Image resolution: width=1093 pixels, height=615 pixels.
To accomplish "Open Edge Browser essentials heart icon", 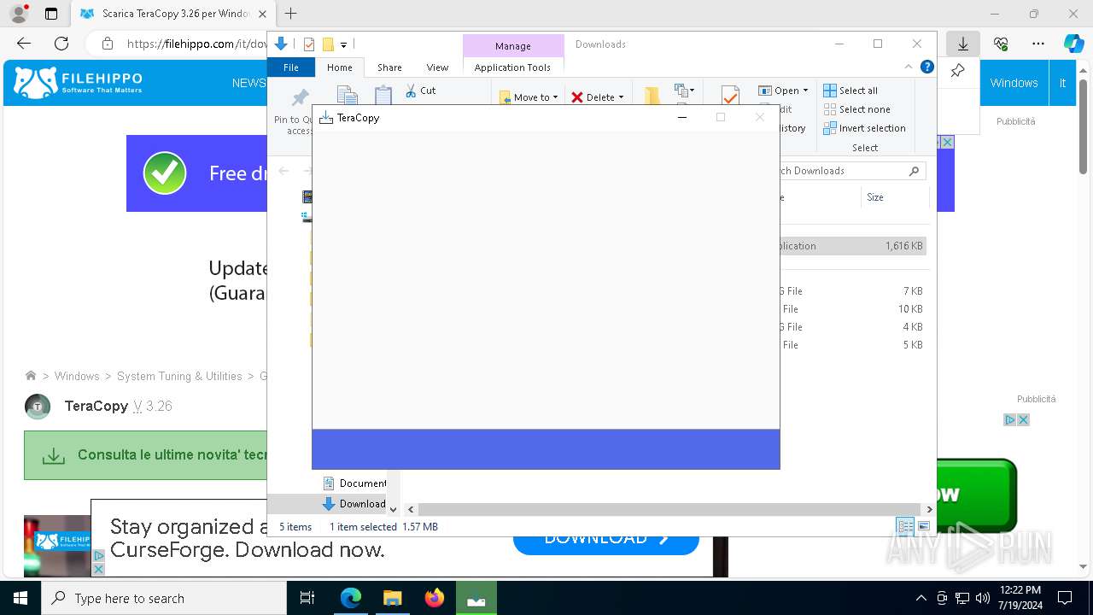I will tap(1001, 44).
